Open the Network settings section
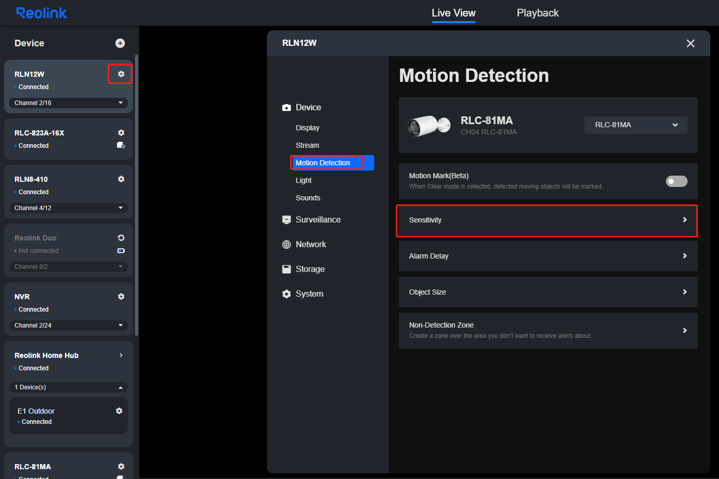 pyautogui.click(x=311, y=245)
